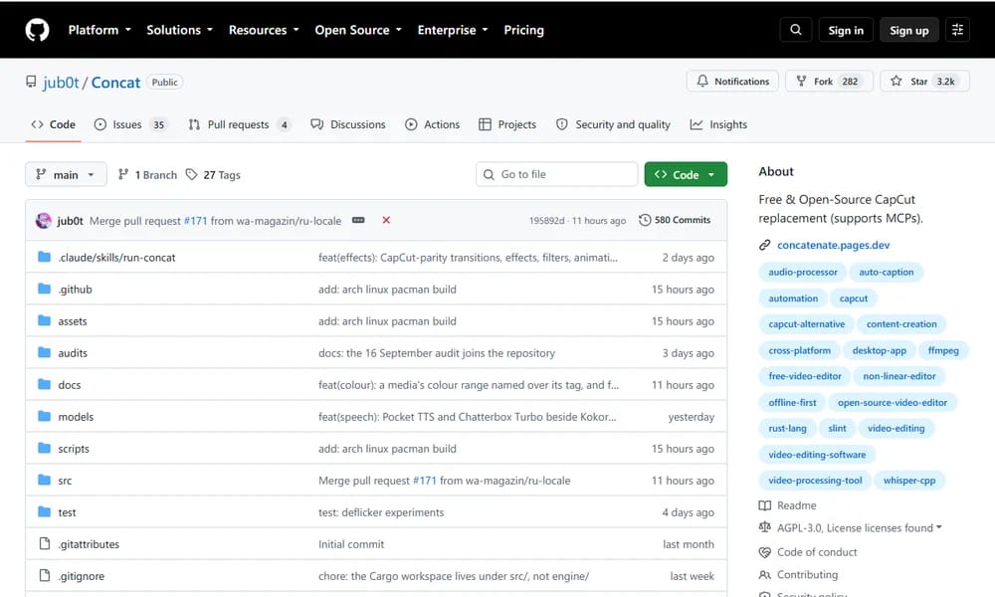Fork the repository with Fork button
The image size is (995, 597).
click(x=830, y=82)
